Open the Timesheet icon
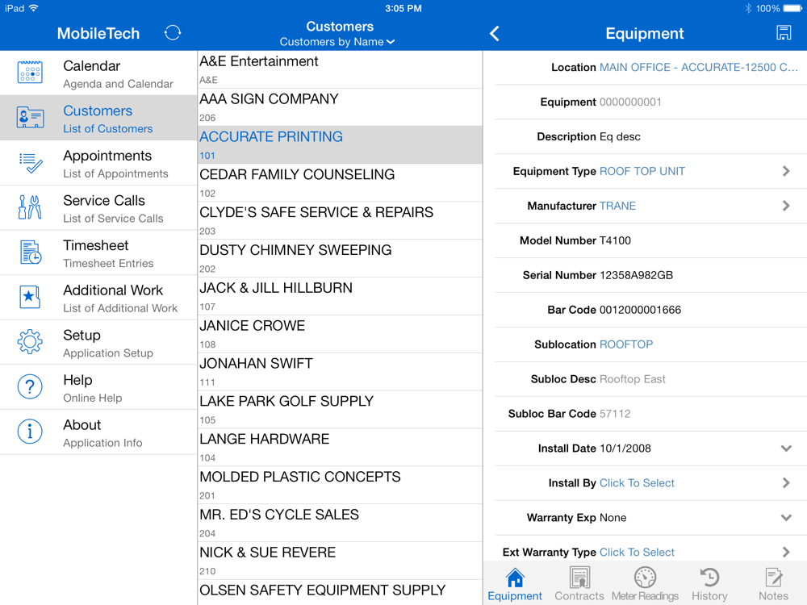807x605 pixels. (x=30, y=253)
